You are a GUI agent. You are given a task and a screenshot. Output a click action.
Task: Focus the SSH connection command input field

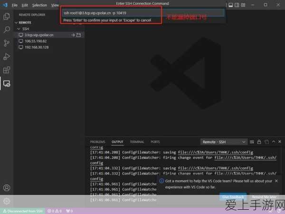click(x=143, y=13)
